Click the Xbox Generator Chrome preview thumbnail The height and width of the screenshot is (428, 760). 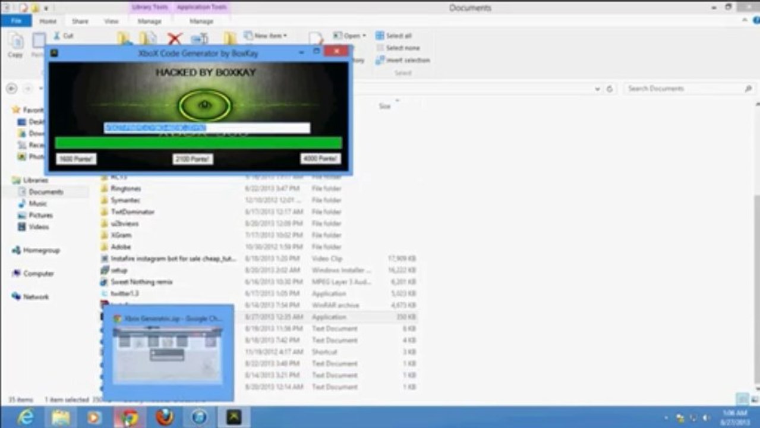tap(168, 353)
